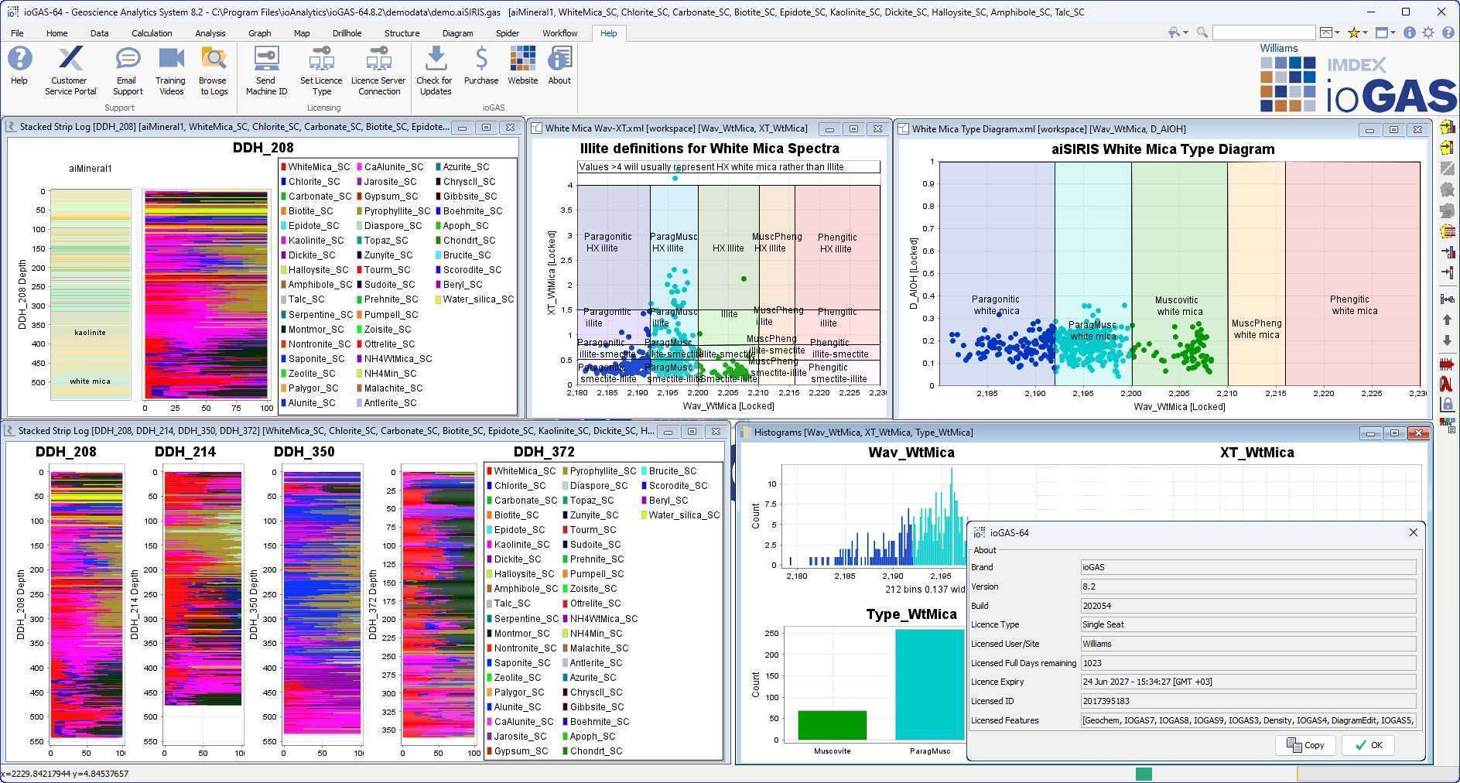Click the top toolbar search field
Screen dimensions: 1460x783
(x=1263, y=32)
